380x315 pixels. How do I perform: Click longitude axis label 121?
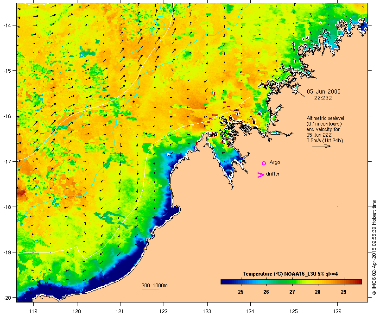point(120,311)
